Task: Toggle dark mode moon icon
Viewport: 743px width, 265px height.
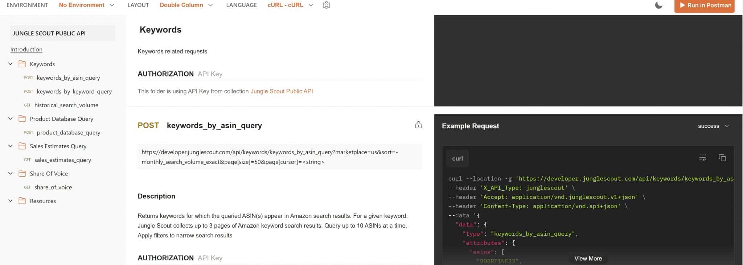Action: tap(658, 5)
